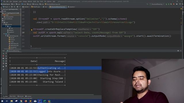Image resolution: width=184 pixels, height=103 pixels.
Task: Click the down arrow in Run toolbar
Action: pyautogui.click(x=6, y=56)
